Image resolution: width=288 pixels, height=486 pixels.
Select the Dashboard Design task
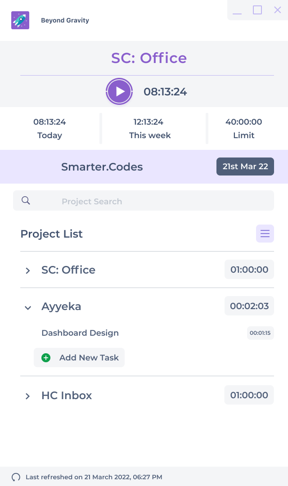(80, 333)
